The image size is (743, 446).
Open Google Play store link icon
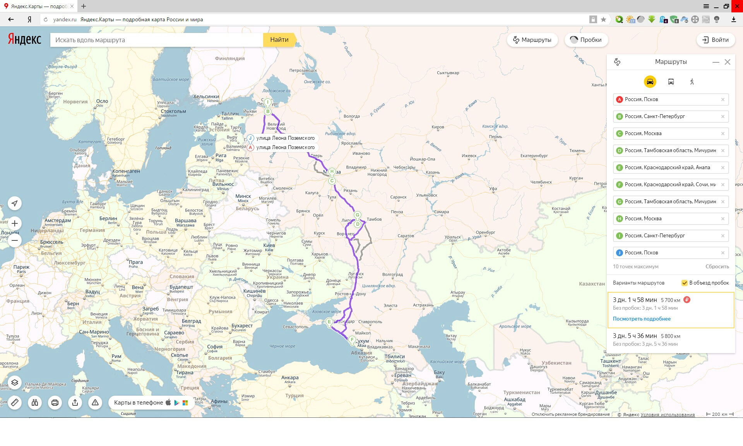tap(177, 403)
